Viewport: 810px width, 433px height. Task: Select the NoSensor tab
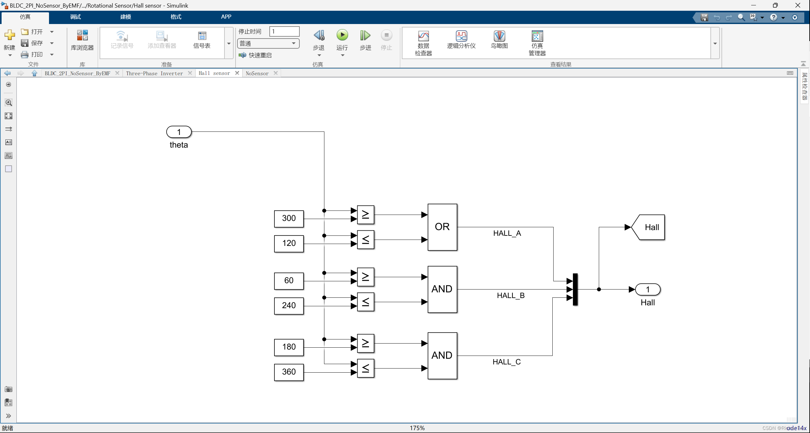(x=257, y=73)
